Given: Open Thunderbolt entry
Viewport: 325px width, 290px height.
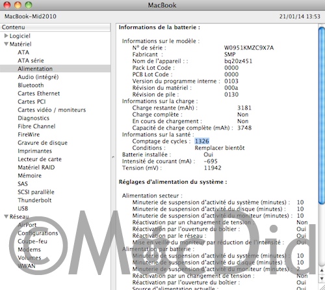Looking at the screenshot, I should click(34, 200).
